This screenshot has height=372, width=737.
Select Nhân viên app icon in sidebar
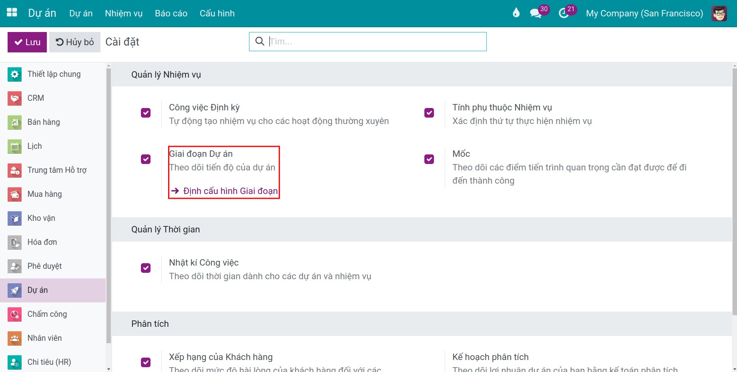[15, 338]
